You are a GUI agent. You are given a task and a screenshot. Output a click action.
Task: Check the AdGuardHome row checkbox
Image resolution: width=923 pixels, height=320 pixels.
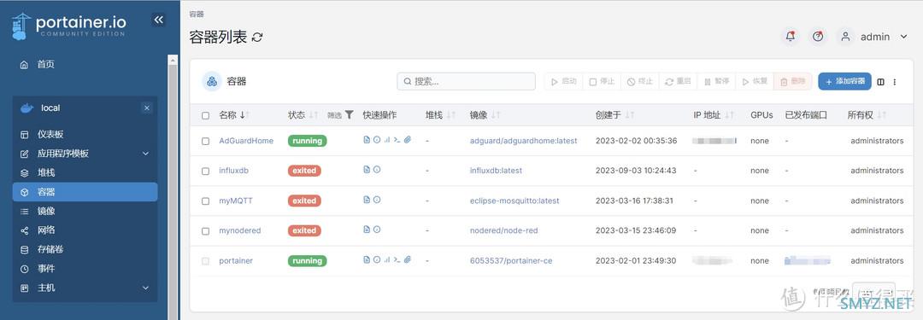pos(205,141)
